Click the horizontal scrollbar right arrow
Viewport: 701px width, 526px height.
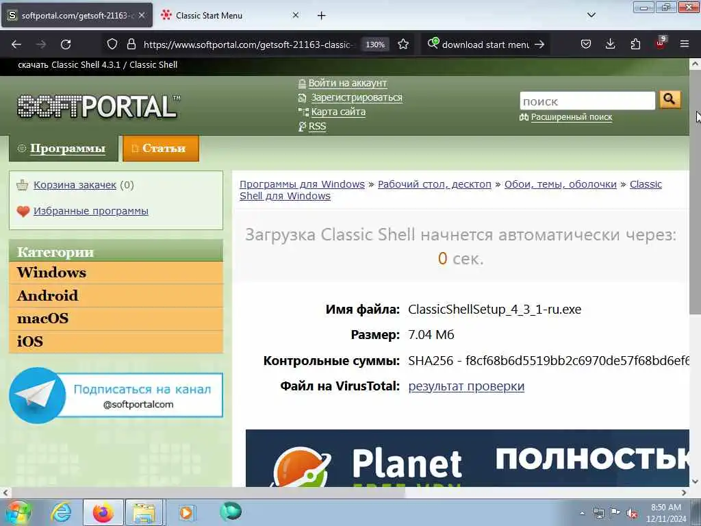[x=684, y=492]
